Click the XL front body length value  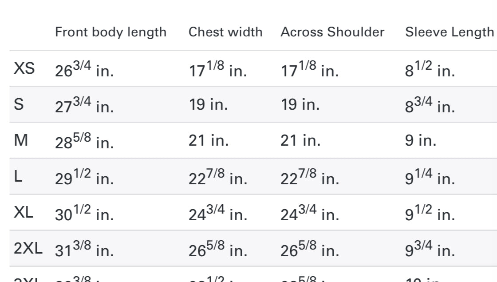84,214
